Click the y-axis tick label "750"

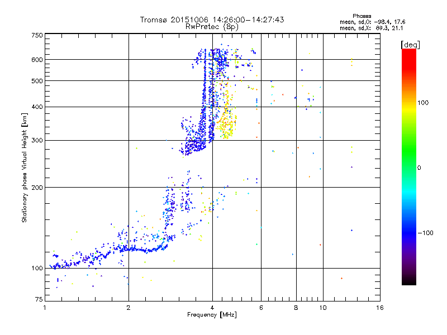click(x=37, y=35)
